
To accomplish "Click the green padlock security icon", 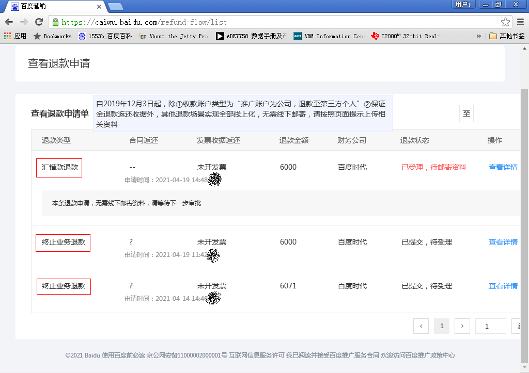I will tap(56, 22).
